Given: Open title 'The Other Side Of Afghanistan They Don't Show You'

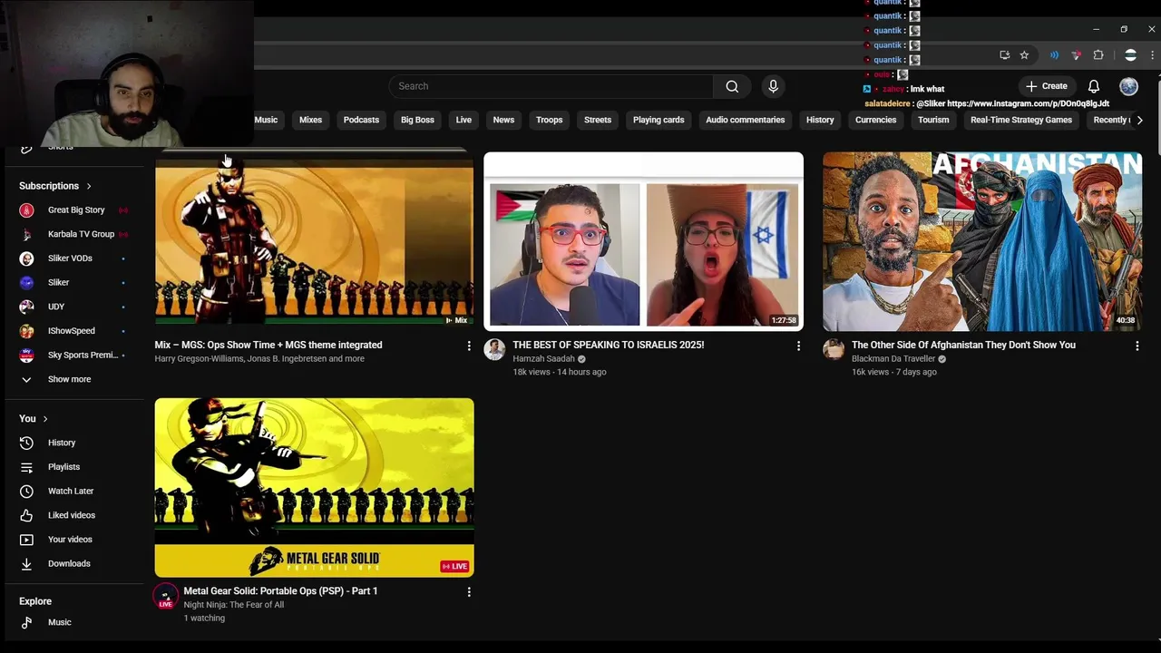Looking at the screenshot, I should [x=963, y=345].
